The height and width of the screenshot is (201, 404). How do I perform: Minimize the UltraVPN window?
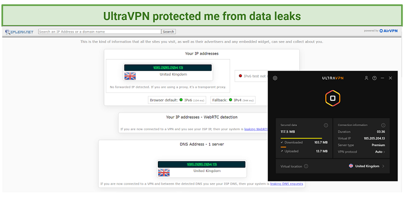382,78
